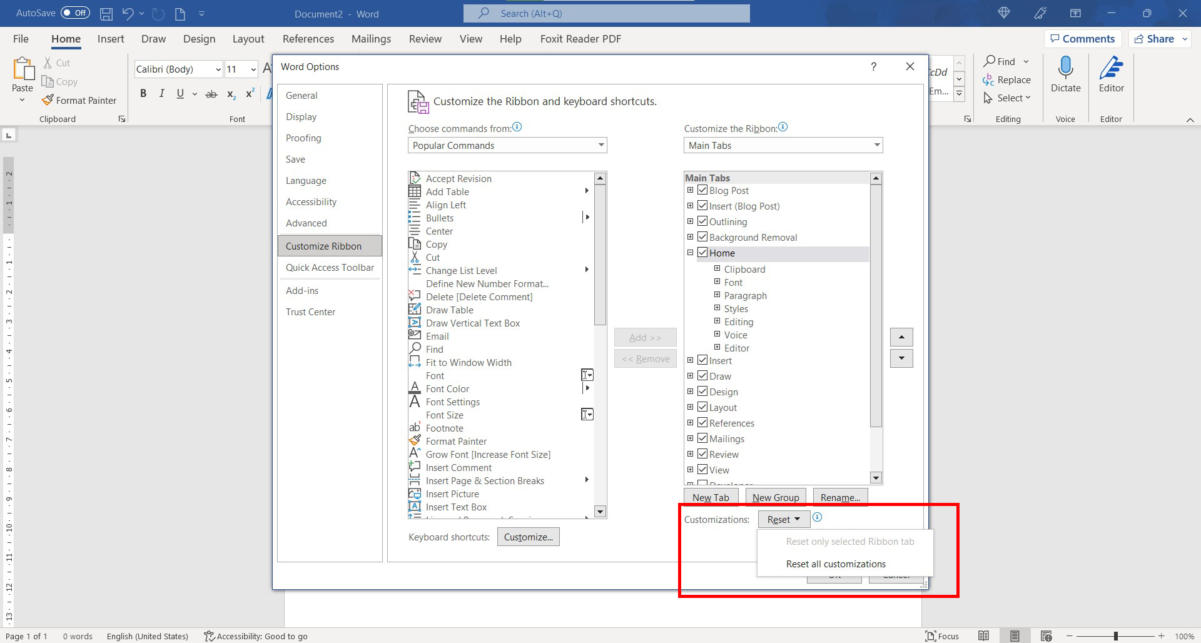The image size is (1201, 643).
Task: Click Replace in Editing group
Action: click(1006, 80)
